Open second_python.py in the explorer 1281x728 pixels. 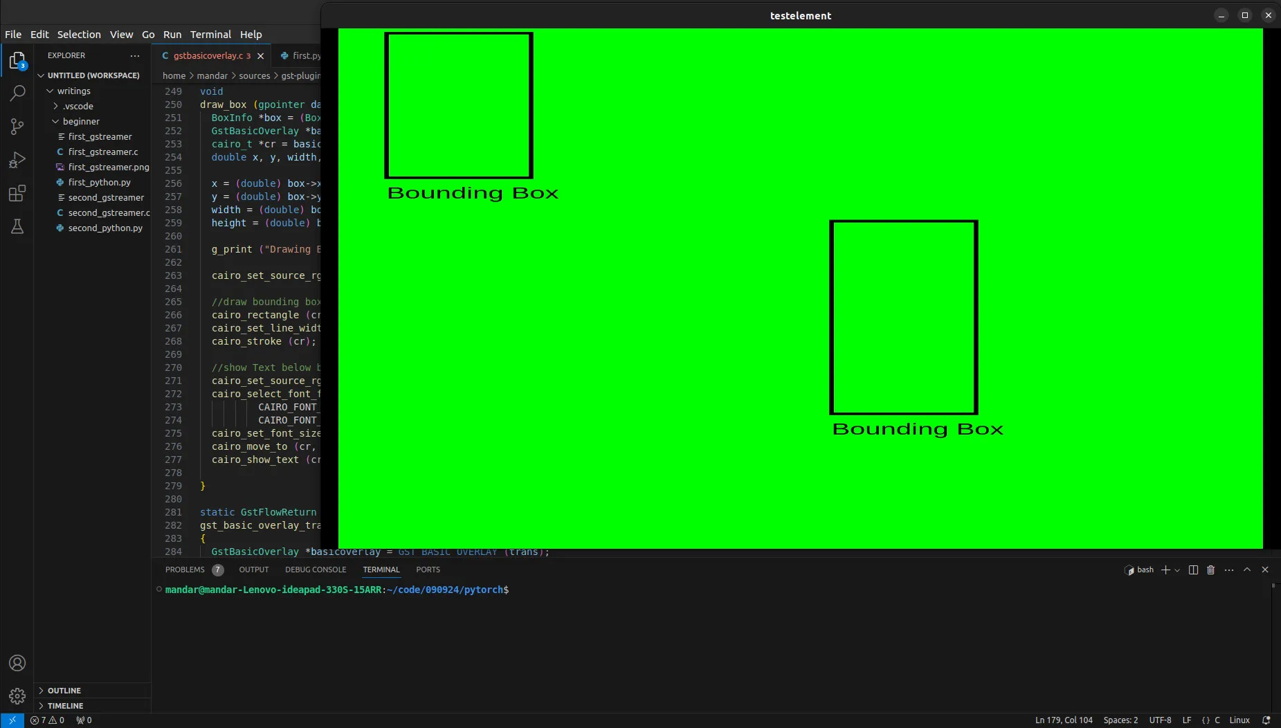pos(105,228)
